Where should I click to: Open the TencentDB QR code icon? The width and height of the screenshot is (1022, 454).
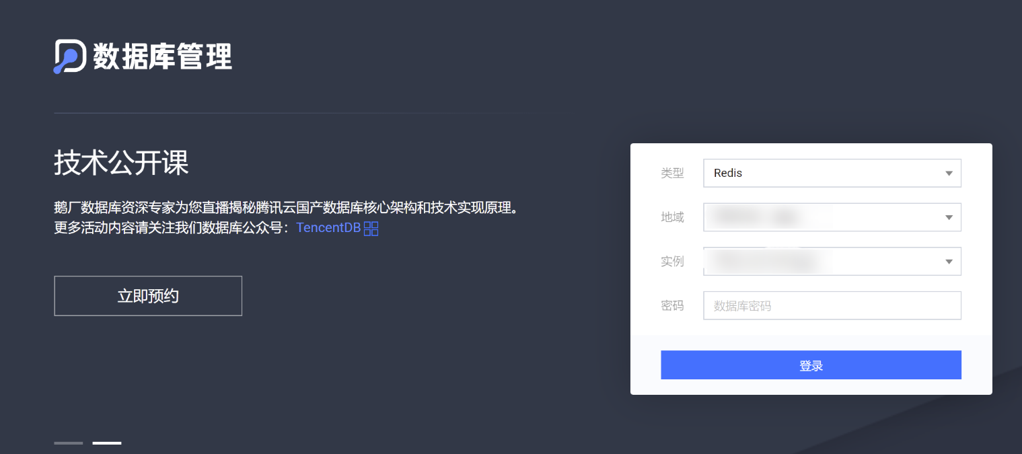coord(371,229)
